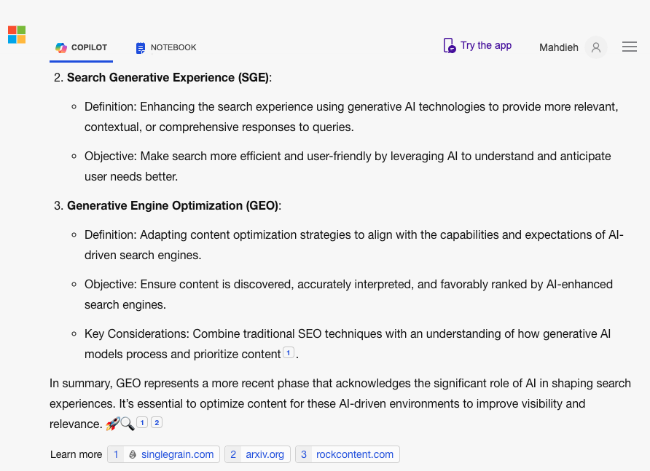This screenshot has height=471, width=650.
Task: Click the Microsoft logo icon
Action: [x=17, y=34]
